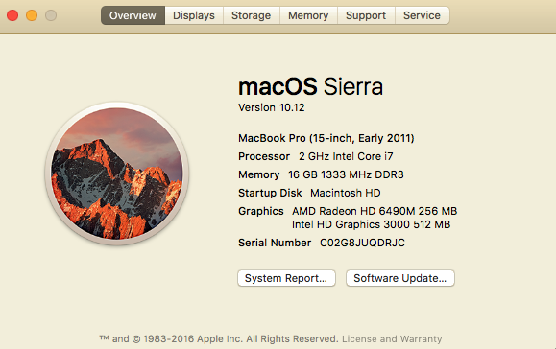This screenshot has width=556, height=349.
Task: Open the Displays tab
Action: (194, 15)
